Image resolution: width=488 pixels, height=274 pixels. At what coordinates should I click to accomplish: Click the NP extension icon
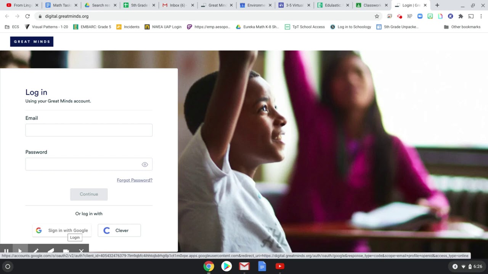click(410, 16)
